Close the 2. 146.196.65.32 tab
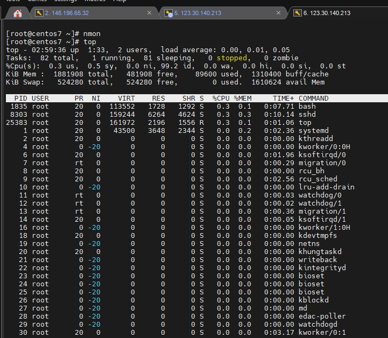This screenshot has height=338, width=388. [x=150, y=13]
